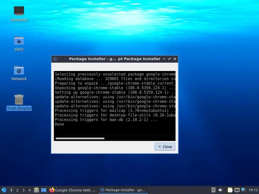Select Package Installer taskbar entry
The image size is (259, 194).
pyautogui.click(x=123, y=190)
